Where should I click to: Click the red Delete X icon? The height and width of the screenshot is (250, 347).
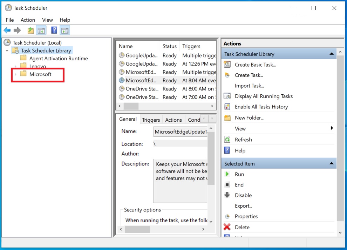pyautogui.click(x=227, y=227)
